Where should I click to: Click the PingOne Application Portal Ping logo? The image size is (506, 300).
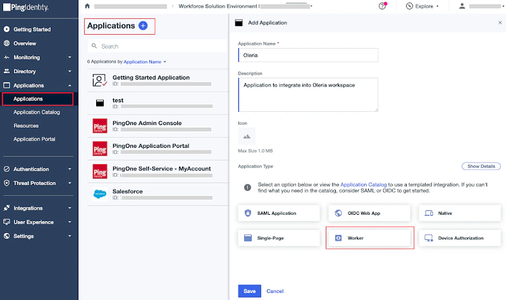pyautogui.click(x=100, y=149)
